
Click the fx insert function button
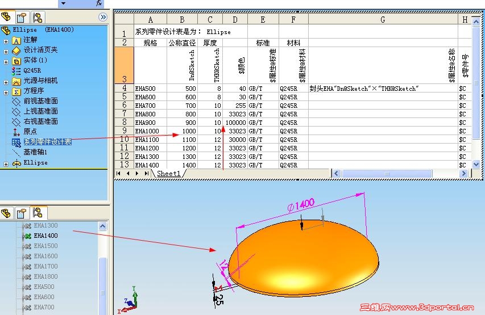tap(99, 3)
